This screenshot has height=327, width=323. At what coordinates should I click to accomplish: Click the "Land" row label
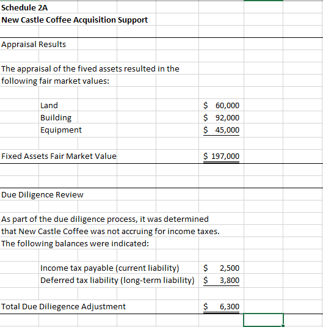click(49, 105)
